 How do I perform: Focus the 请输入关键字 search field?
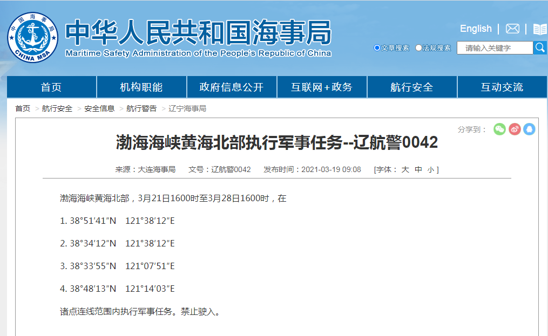click(495, 48)
